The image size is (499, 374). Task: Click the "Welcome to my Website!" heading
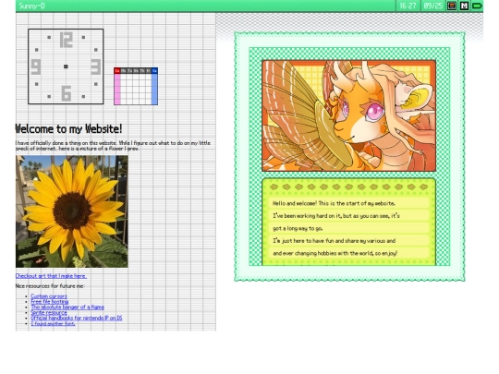[x=68, y=128]
